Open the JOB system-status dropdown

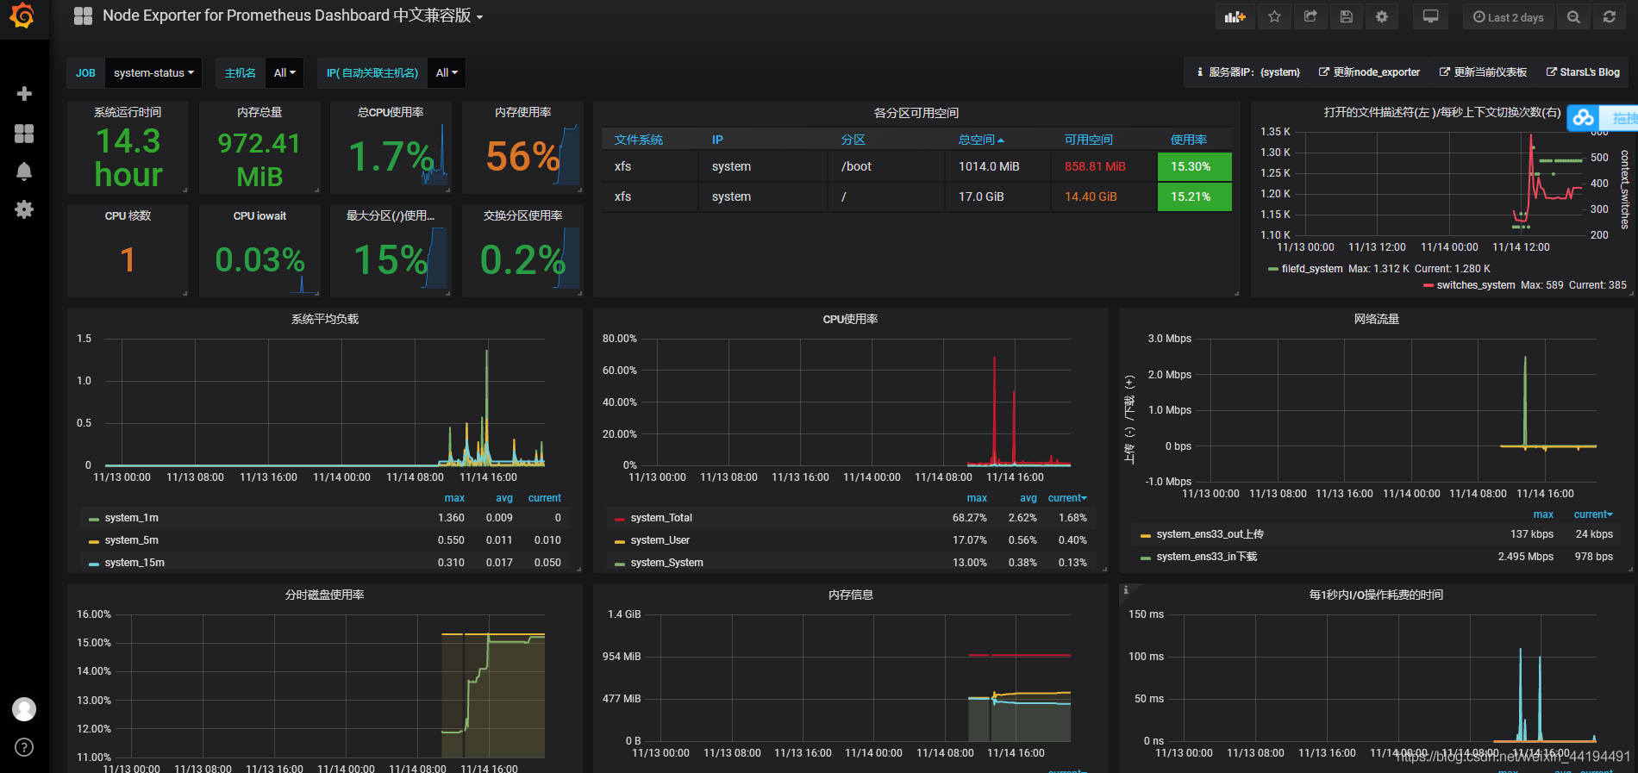coord(153,73)
